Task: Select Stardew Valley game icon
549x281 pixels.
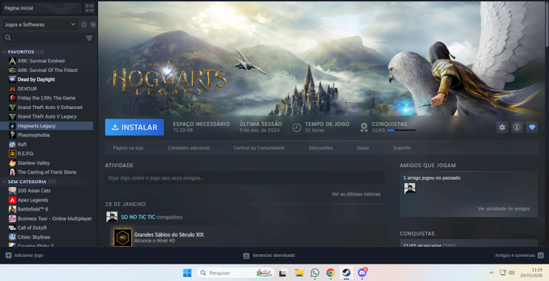Action: coord(12,163)
